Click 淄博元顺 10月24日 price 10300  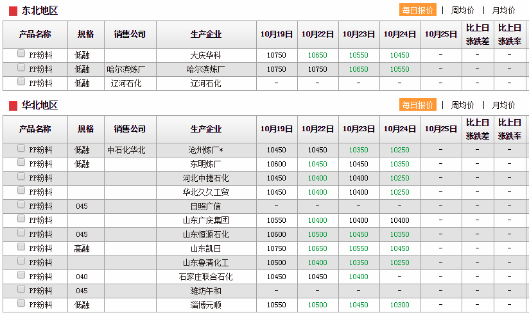click(400, 305)
